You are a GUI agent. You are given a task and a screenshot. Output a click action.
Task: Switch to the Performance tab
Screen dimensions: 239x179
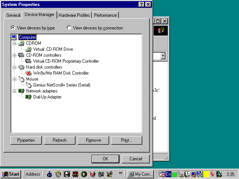click(x=105, y=15)
